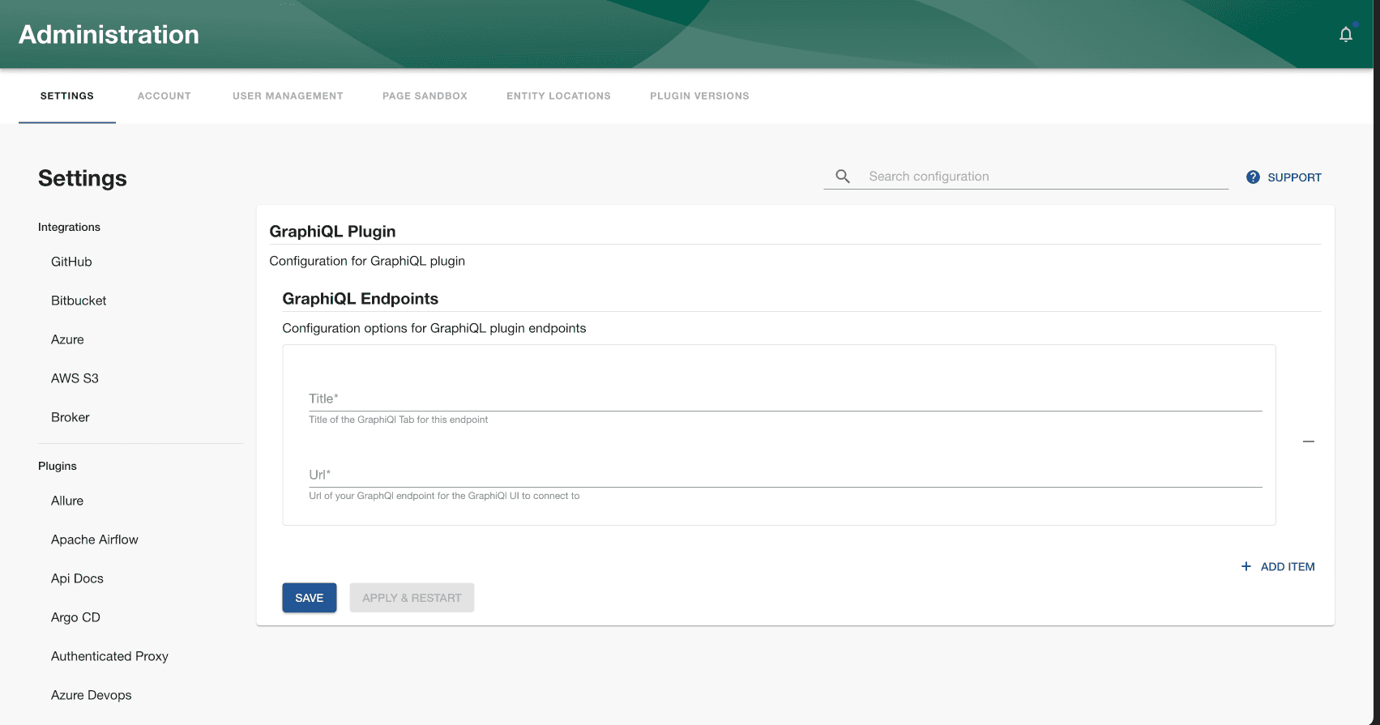Switch to the Account tab
This screenshot has width=1380, height=725.
[x=164, y=96]
